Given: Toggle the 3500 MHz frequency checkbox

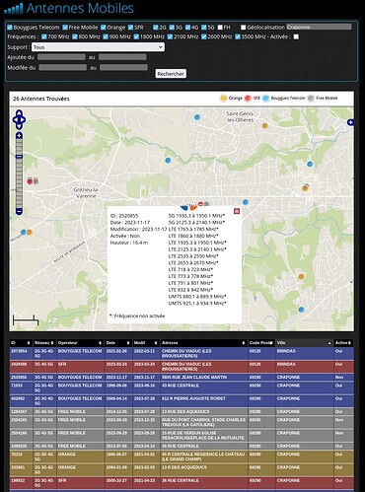Looking at the screenshot, I should point(238,36).
